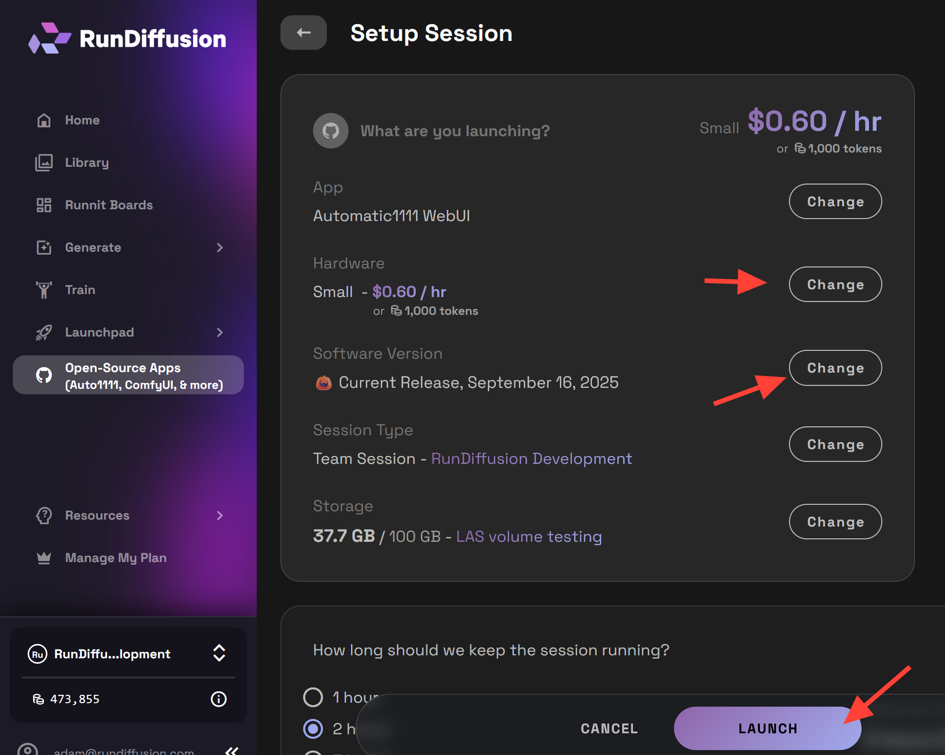The height and width of the screenshot is (755, 945).
Task: Expand the Generate submenu
Action: click(x=220, y=248)
